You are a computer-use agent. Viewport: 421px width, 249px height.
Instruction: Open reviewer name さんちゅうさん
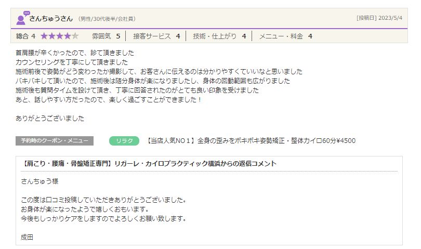tap(51, 19)
